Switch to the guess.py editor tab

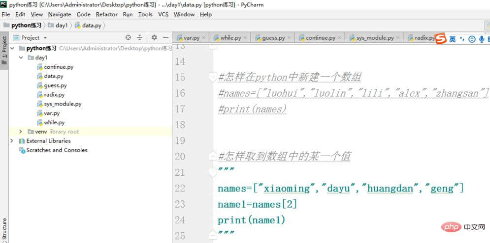[x=273, y=38]
